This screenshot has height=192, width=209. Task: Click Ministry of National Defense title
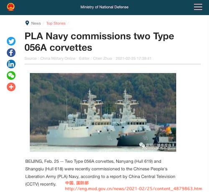(x=104, y=7)
